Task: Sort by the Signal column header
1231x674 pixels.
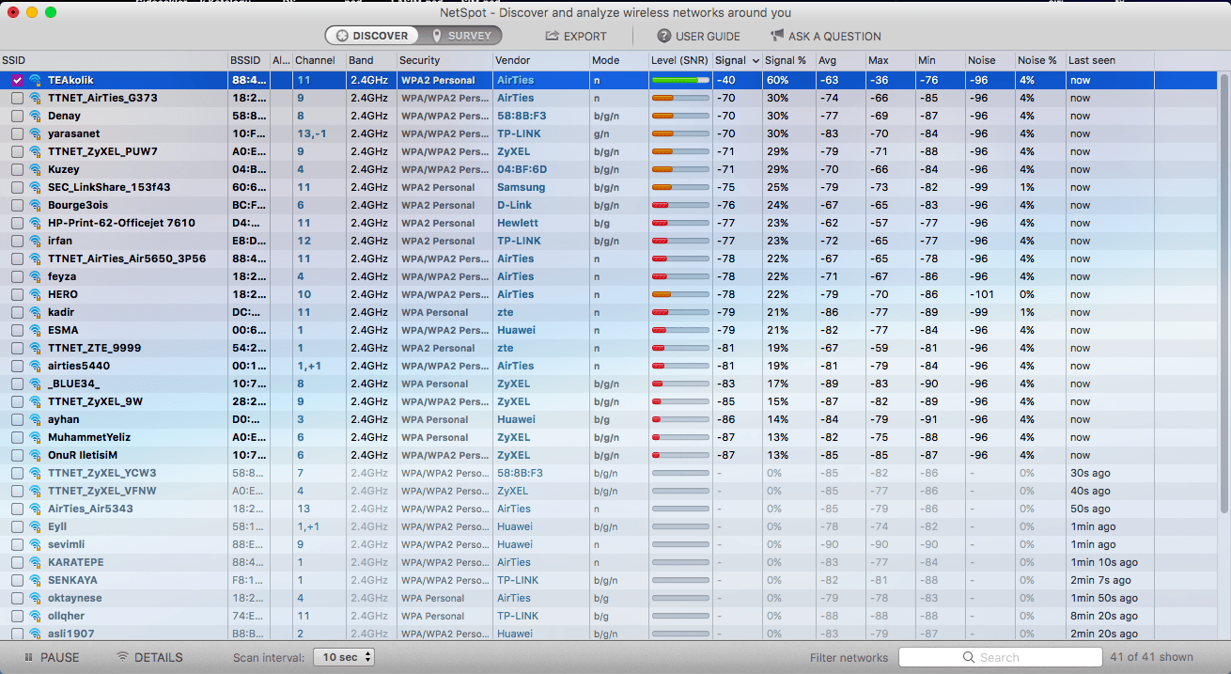Action: [737, 60]
